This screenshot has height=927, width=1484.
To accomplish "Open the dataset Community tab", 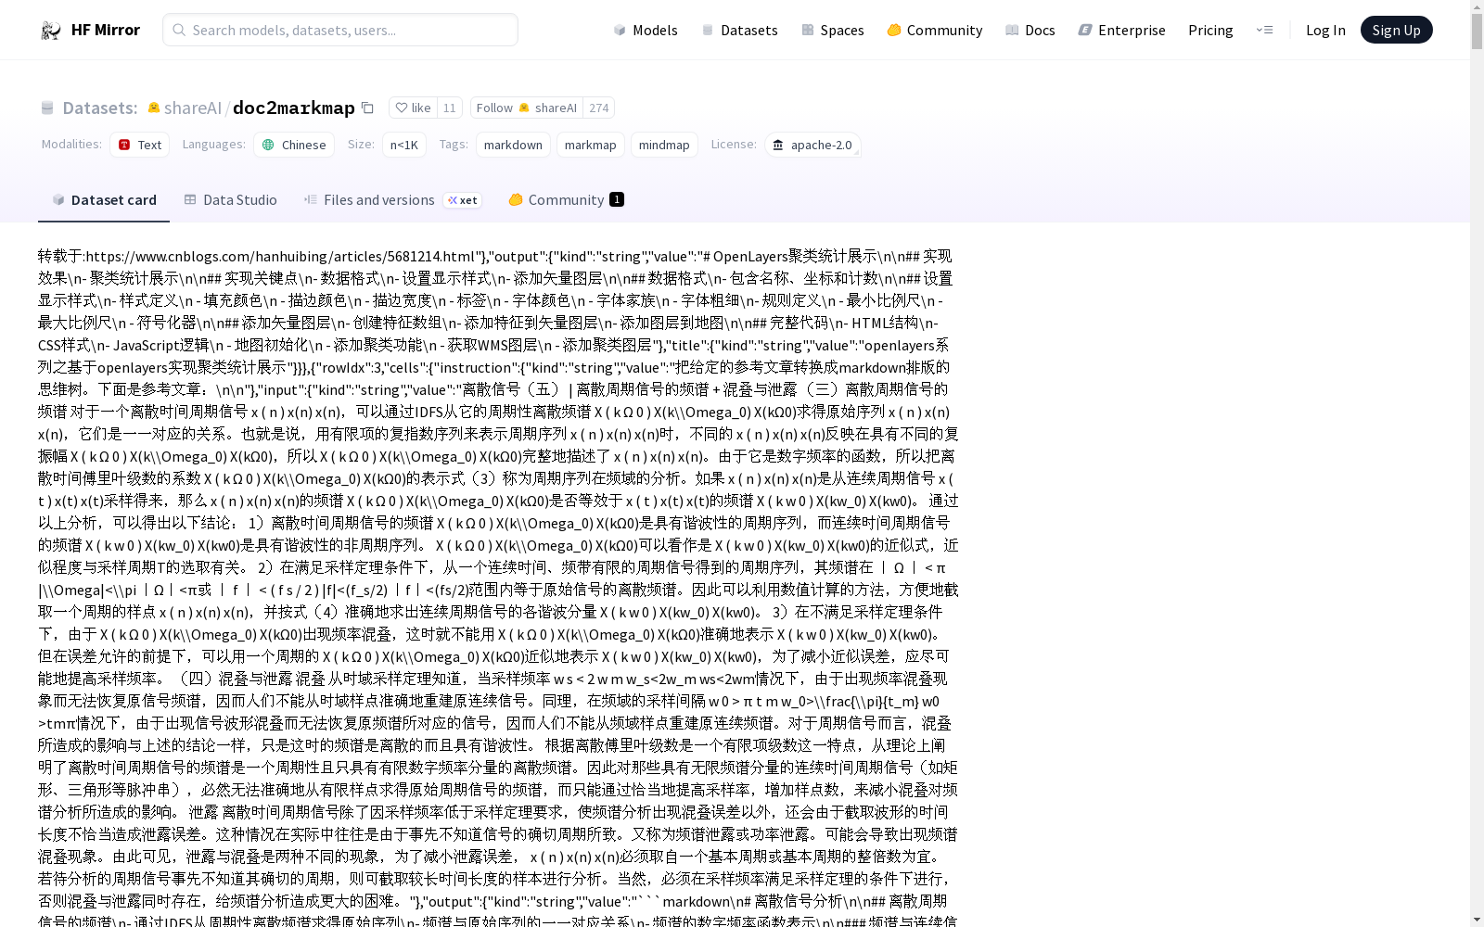I will tap(566, 199).
